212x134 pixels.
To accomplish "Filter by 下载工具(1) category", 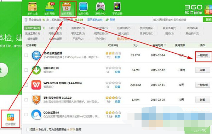I will [x=55, y=28].
